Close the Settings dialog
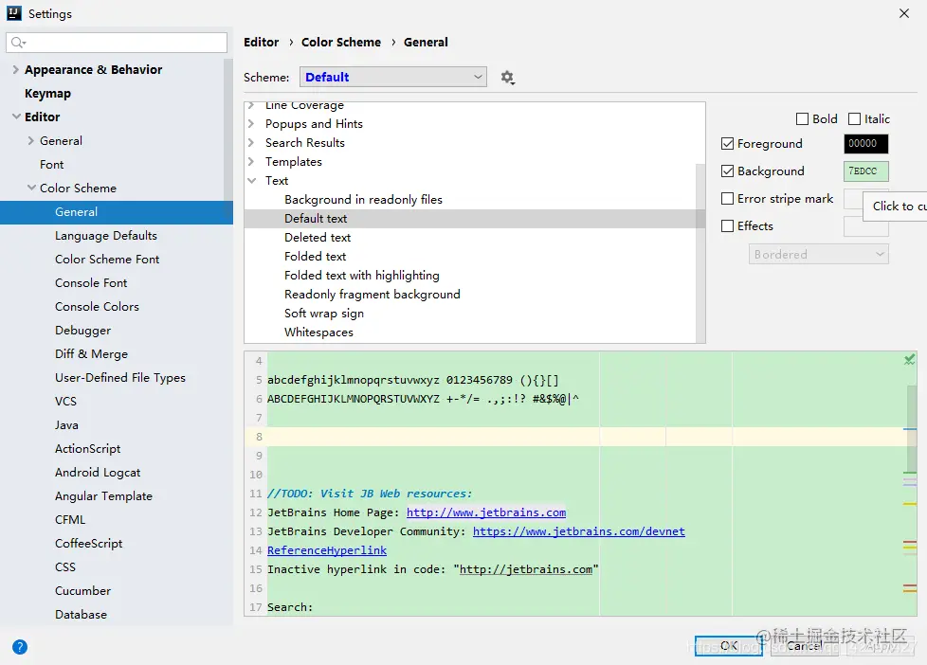Screen dimensions: 927x665 904,13
